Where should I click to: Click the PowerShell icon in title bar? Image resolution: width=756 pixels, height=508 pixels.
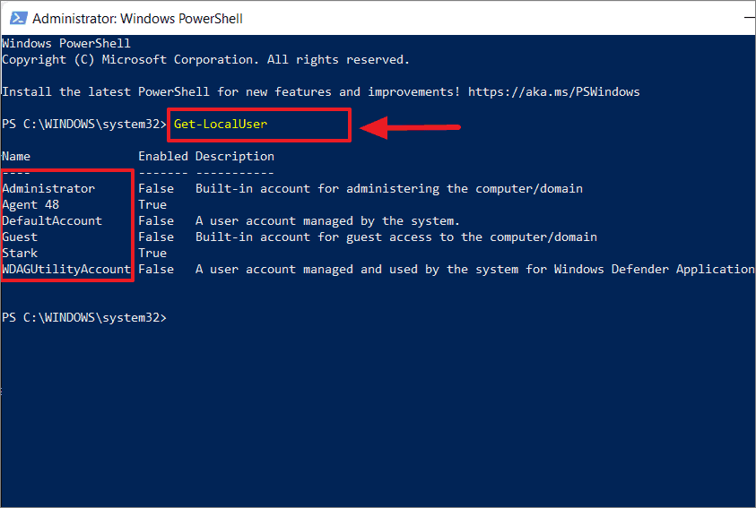click(18, 18)
